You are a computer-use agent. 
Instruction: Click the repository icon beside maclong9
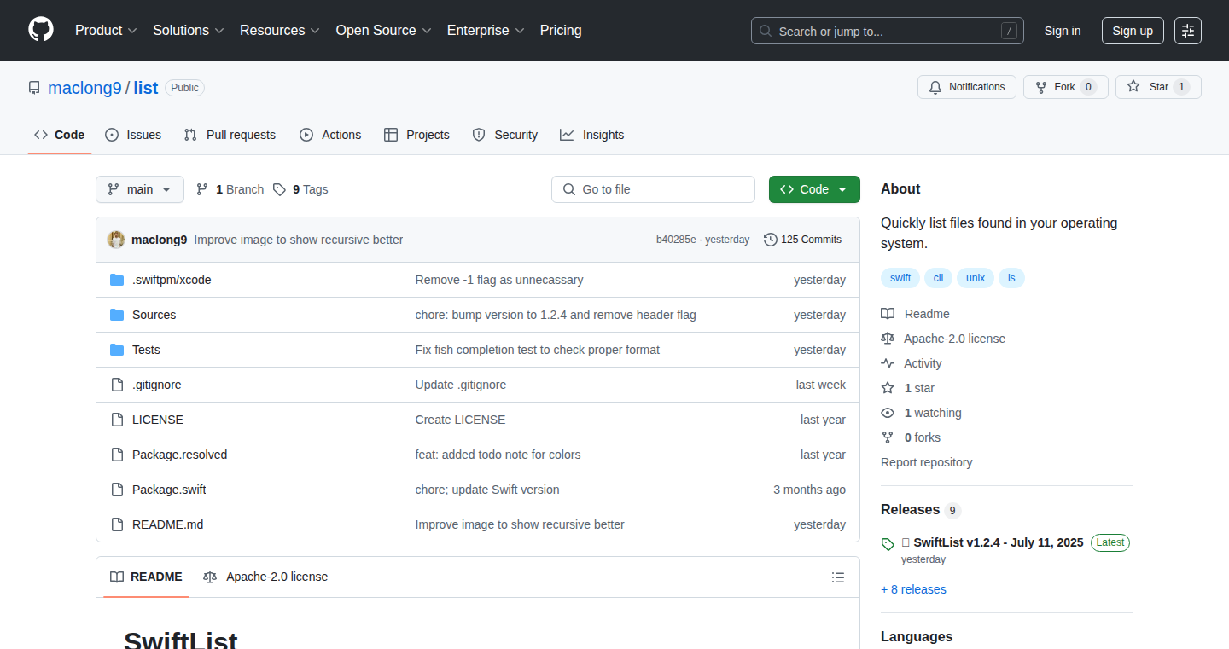34,88
